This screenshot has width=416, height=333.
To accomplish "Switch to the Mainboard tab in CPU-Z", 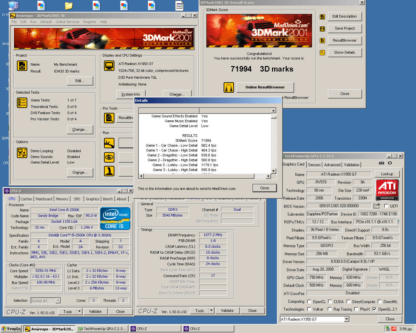I will (44, 199).
